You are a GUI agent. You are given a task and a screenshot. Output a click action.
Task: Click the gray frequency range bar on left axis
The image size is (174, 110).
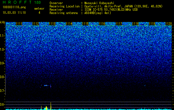(x=6, y=85)
